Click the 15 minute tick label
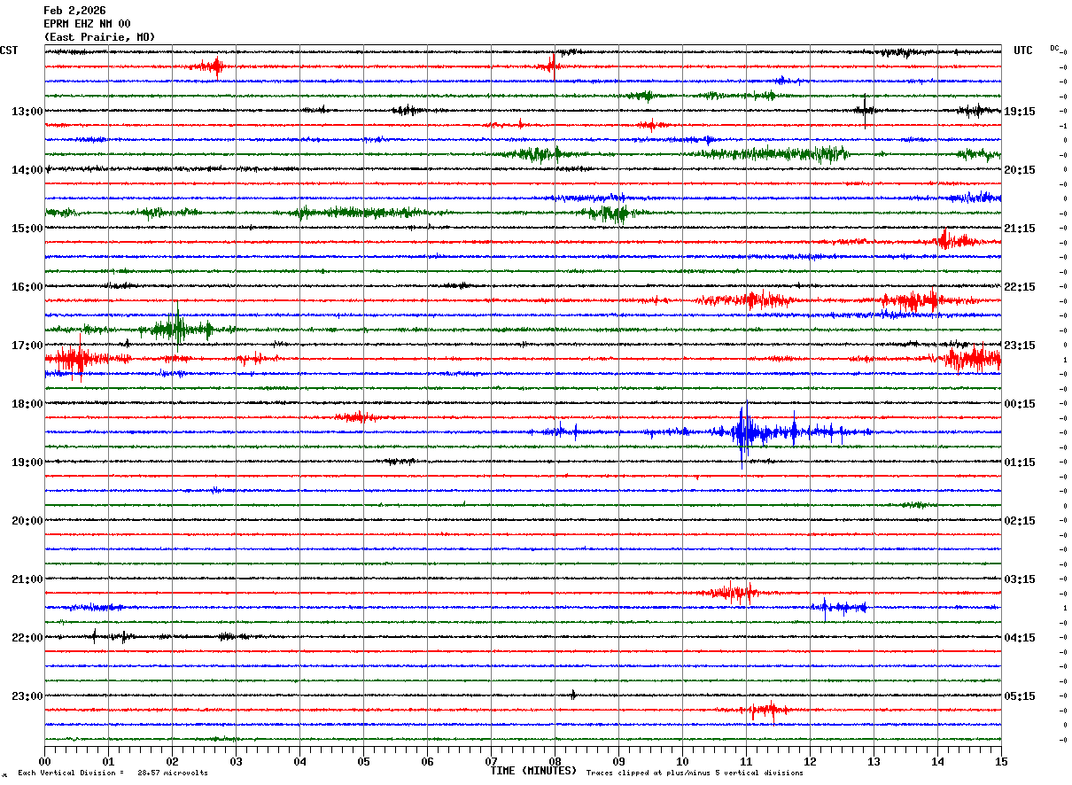 (1001, 761)
